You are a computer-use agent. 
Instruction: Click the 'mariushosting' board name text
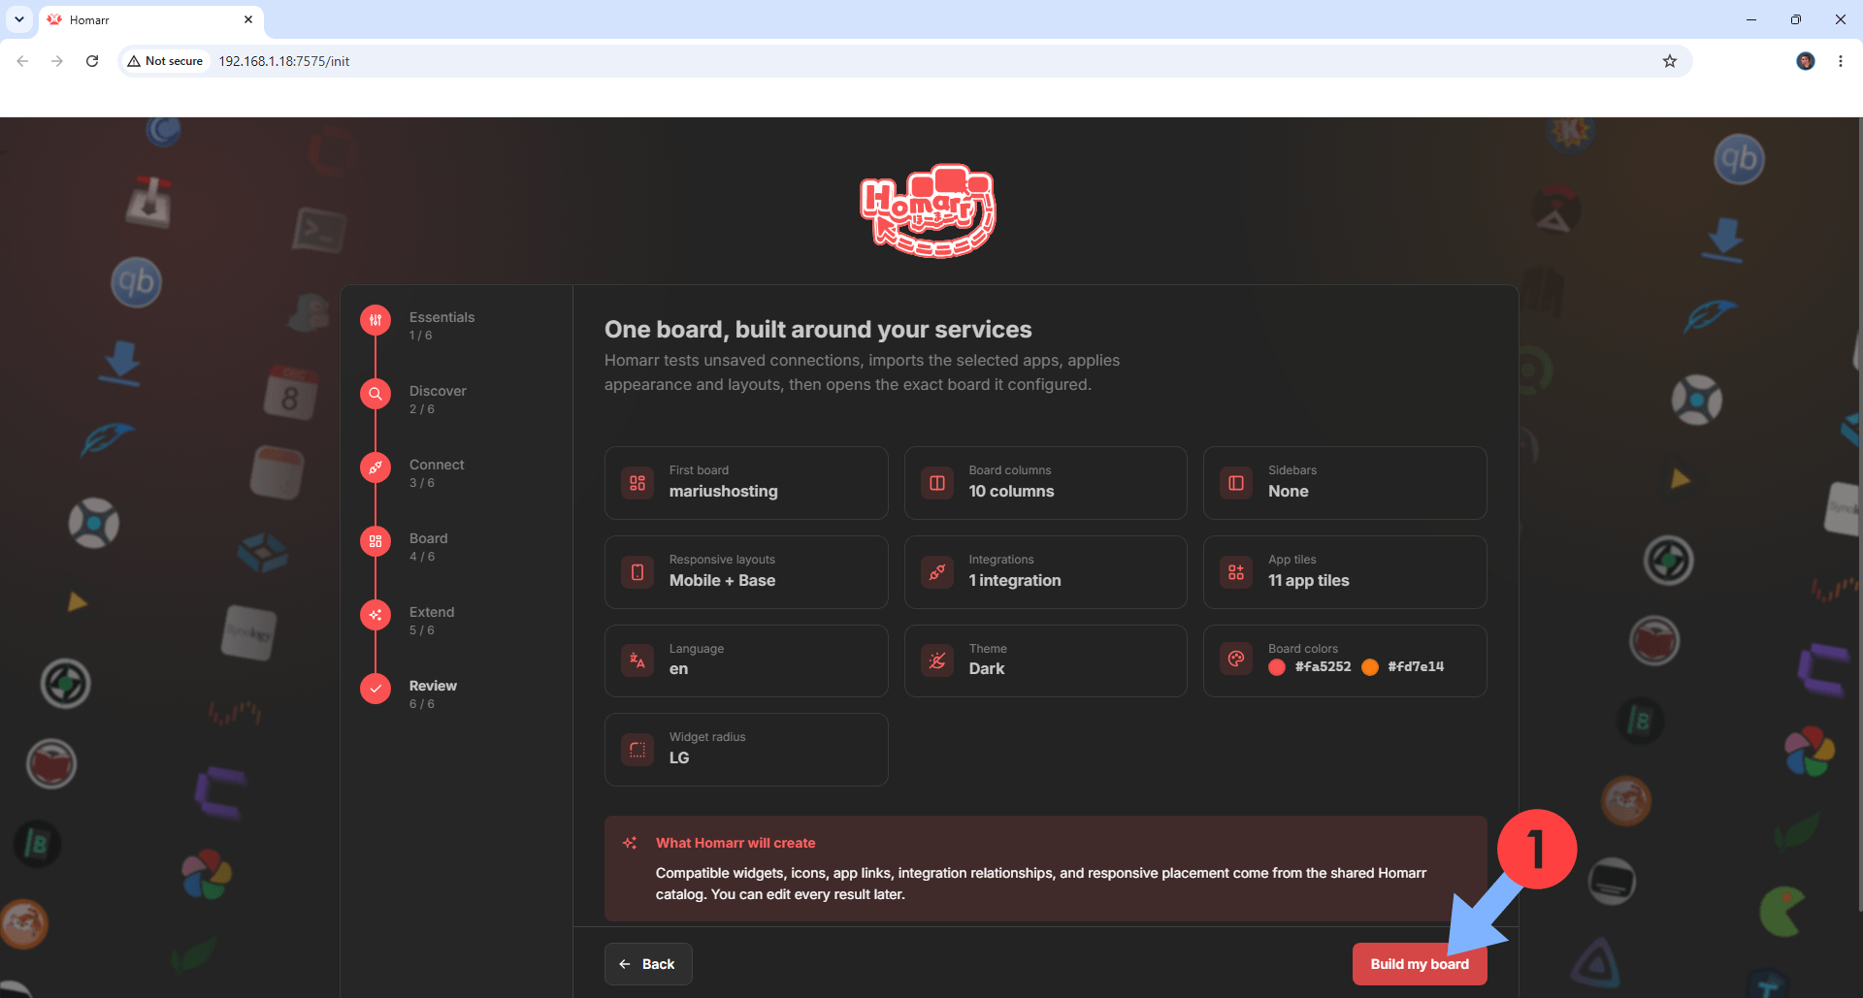[724, 492]
